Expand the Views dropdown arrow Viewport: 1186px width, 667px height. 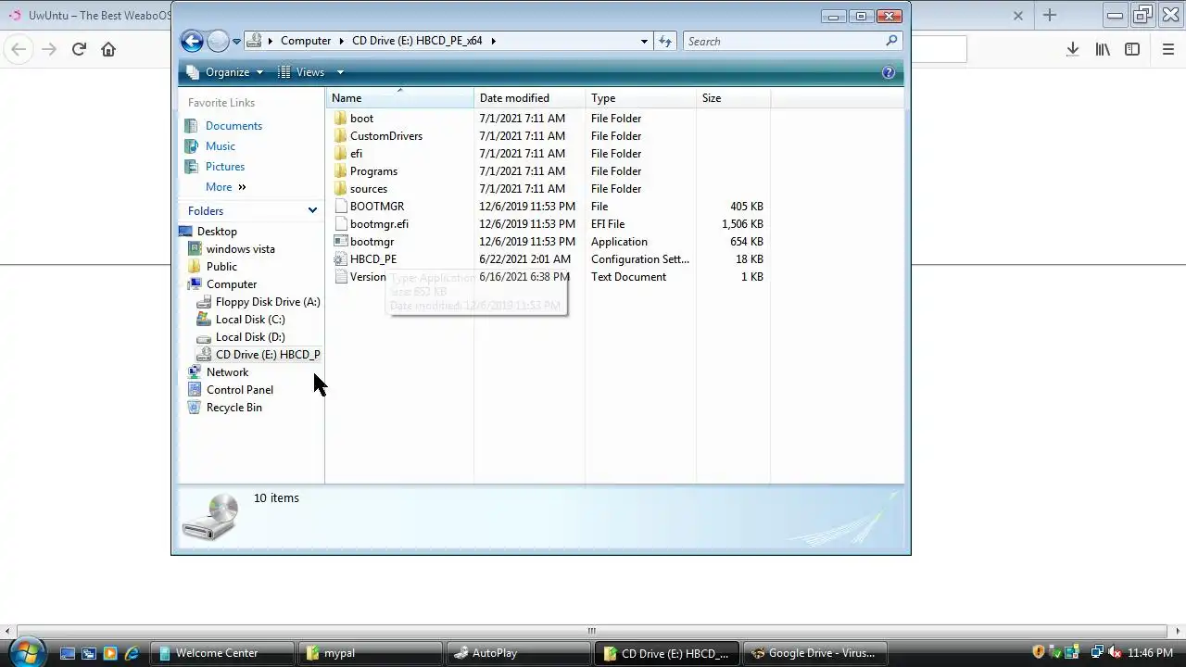tap(340, 72)
